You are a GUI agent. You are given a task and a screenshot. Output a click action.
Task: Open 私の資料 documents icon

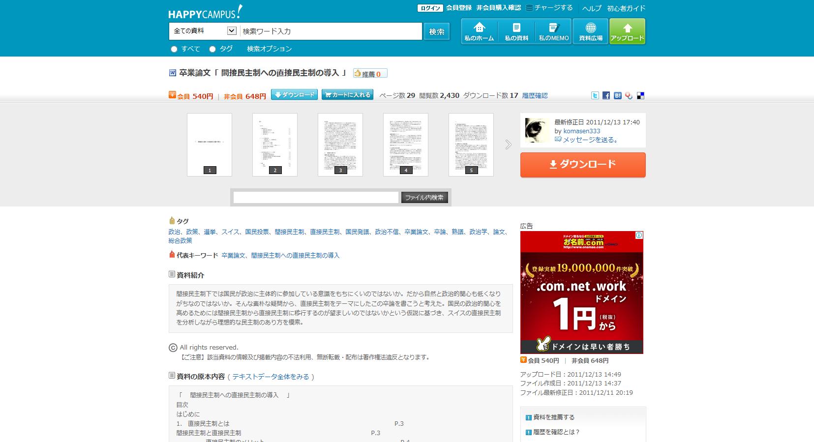click(516, 31)
